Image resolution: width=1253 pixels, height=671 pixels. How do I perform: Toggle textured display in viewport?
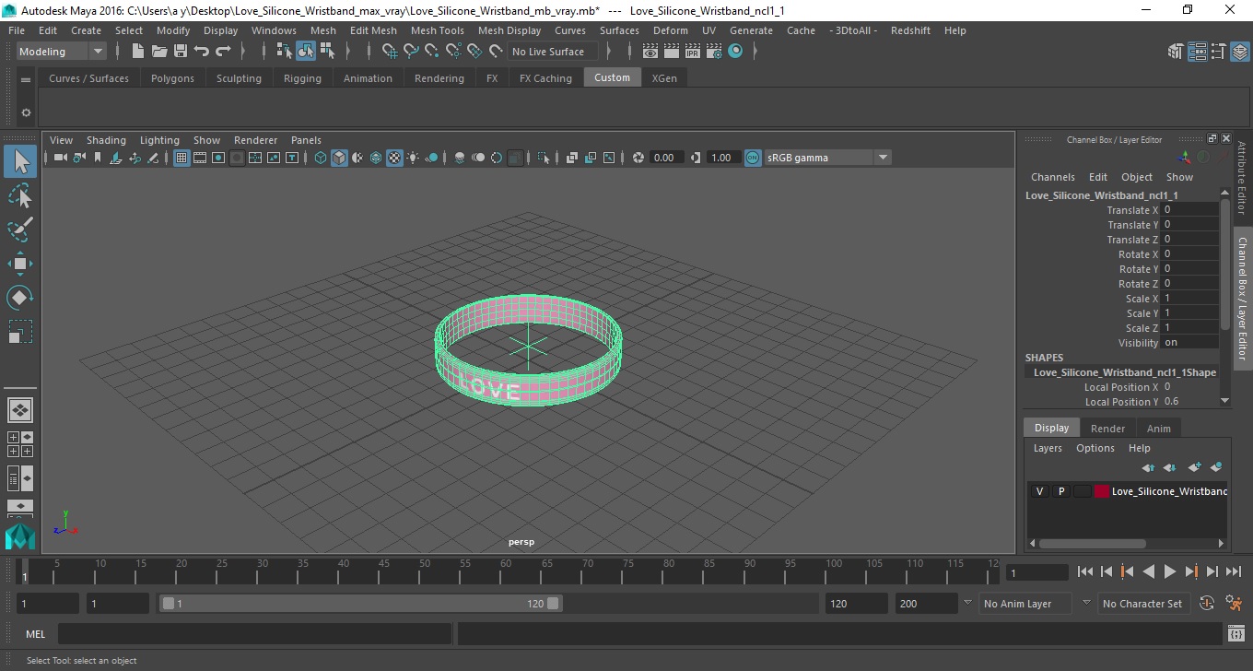point(394,158)
